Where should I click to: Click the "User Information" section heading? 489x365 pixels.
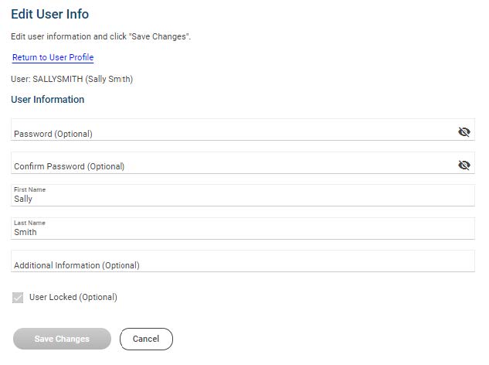47,100
